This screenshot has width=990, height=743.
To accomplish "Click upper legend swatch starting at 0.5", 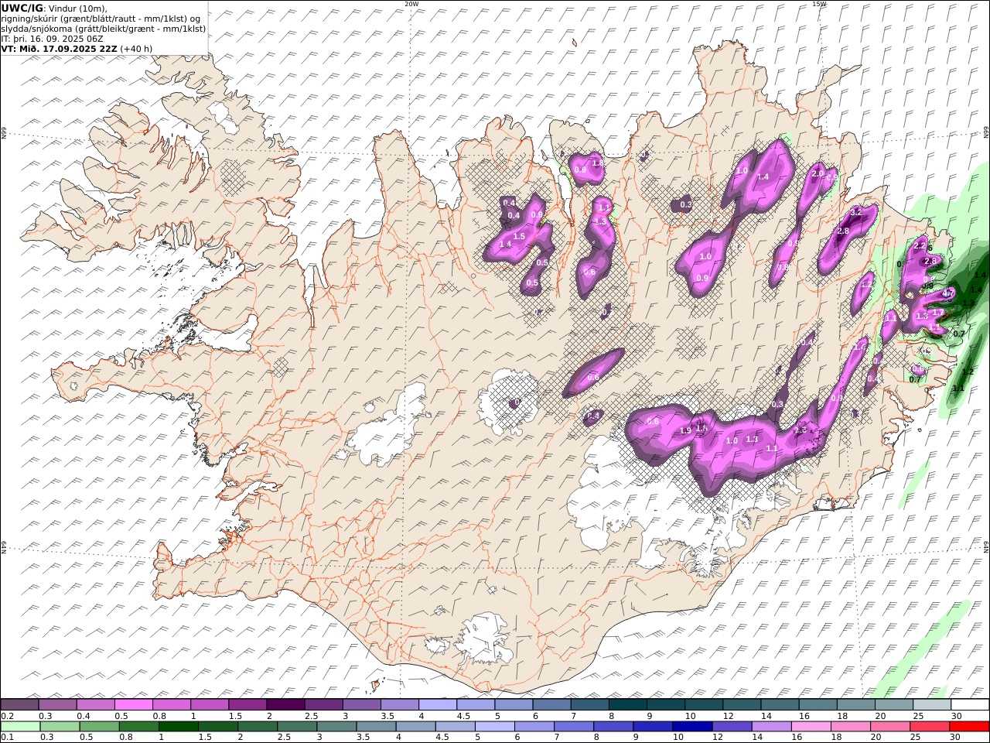I will (134, 705).
